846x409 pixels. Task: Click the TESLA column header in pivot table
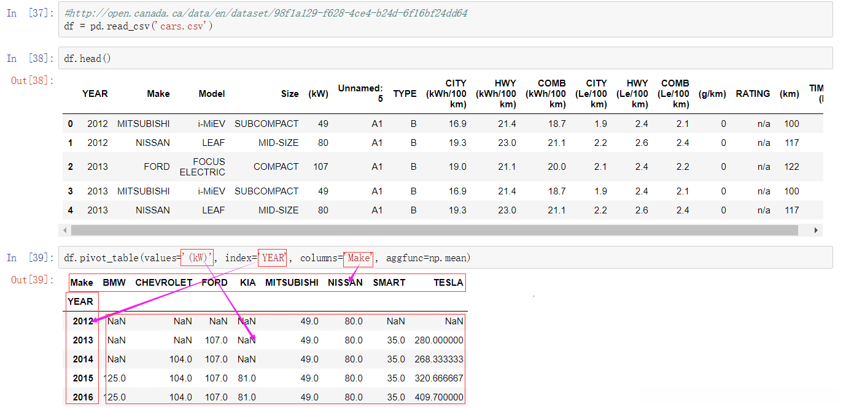pyautogui.click(x=448, y=283)
